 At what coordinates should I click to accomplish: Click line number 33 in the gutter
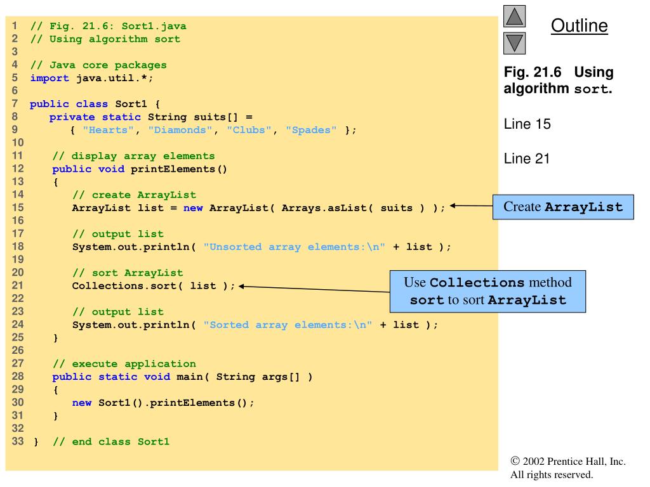(17, 441)
